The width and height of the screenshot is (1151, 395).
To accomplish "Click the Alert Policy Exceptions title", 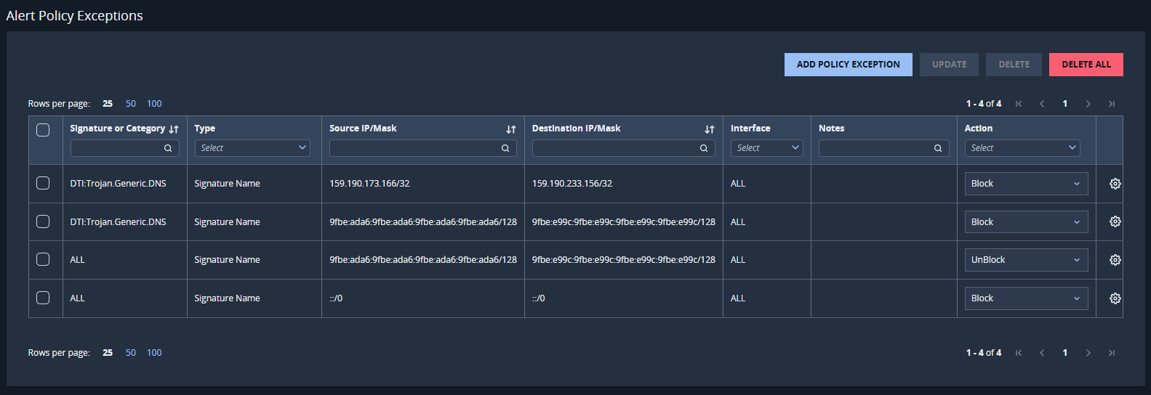I will (x=74, y=16).
